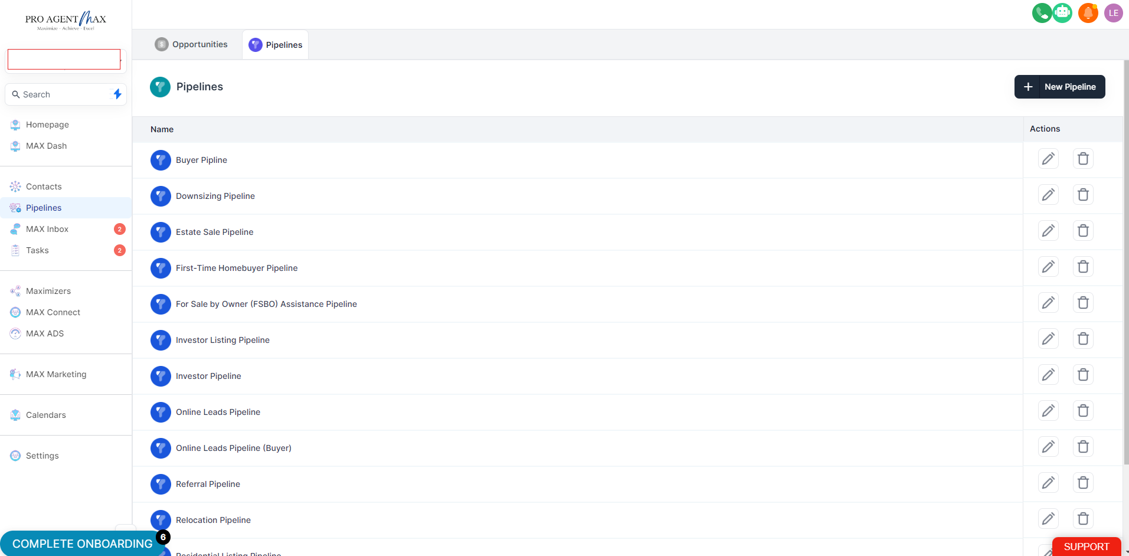Delete the Relocation Pipeline

tap(1083, 519)
